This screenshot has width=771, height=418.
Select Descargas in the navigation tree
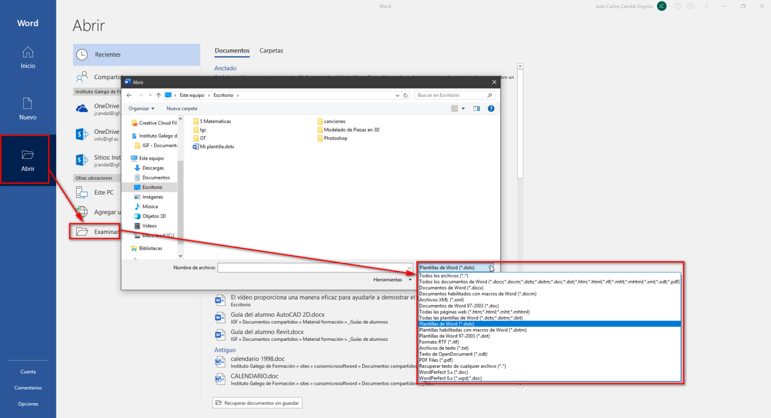[153, 168]
